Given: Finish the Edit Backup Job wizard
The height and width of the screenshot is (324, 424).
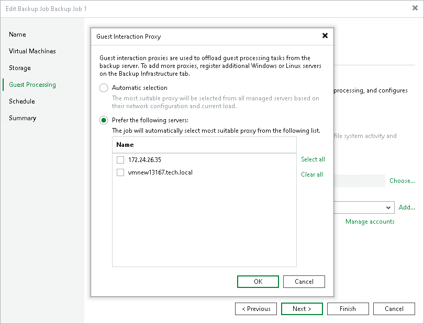Looking at the screenshot, I should pos(348,308).
